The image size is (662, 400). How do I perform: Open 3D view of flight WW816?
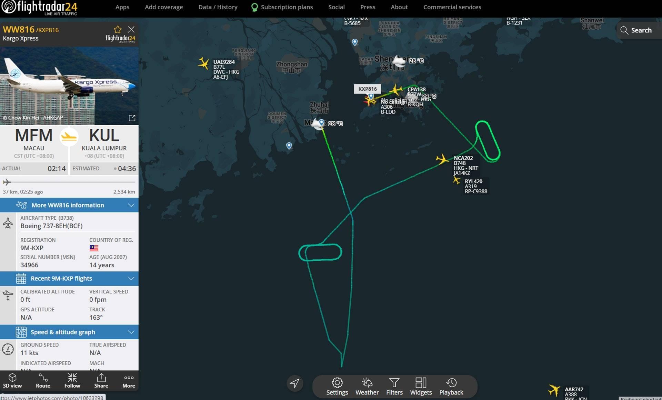click(x=12, y=381)
